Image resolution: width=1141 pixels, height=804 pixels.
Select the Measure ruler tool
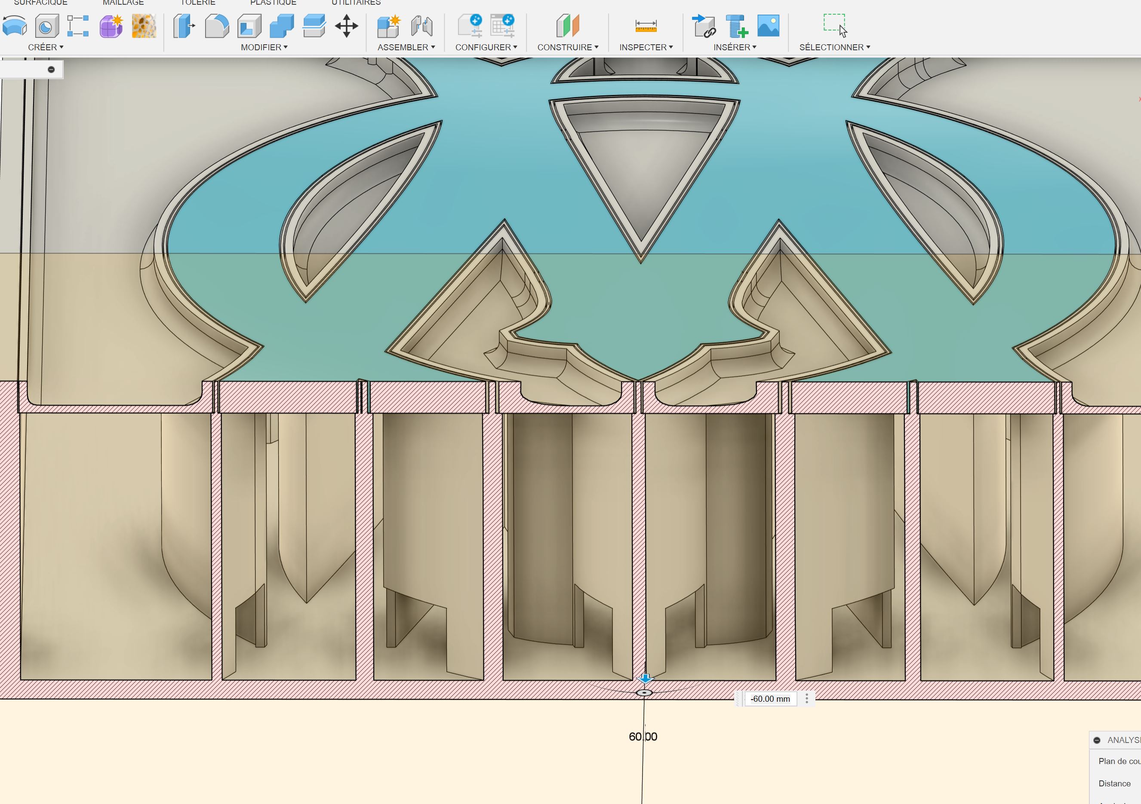pyautogui.click(x=646, y=26)
